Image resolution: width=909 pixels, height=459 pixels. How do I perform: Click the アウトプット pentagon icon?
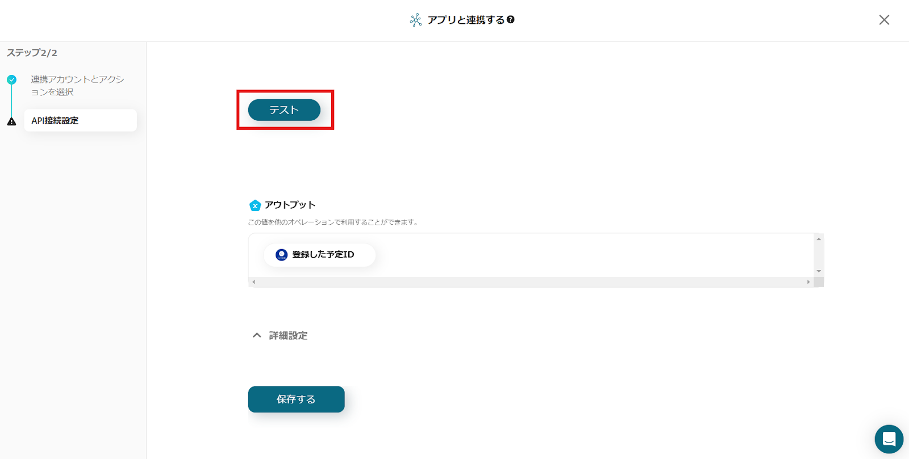point(255,205)
